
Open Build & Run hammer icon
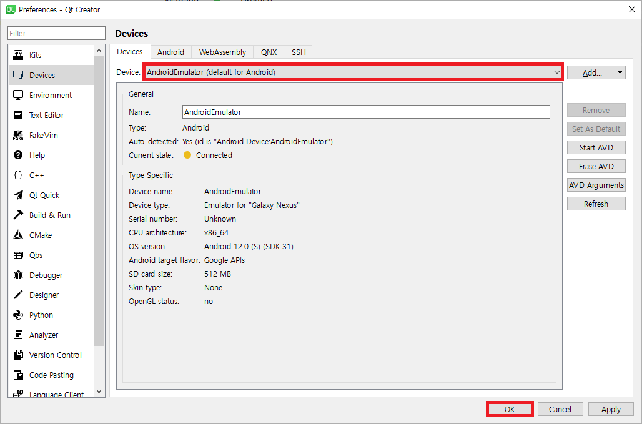click(x=18, y=215)
